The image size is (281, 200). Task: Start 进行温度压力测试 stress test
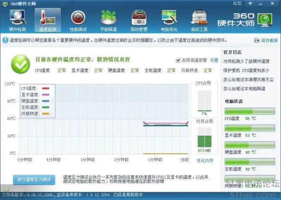click(x=34, y=179)
